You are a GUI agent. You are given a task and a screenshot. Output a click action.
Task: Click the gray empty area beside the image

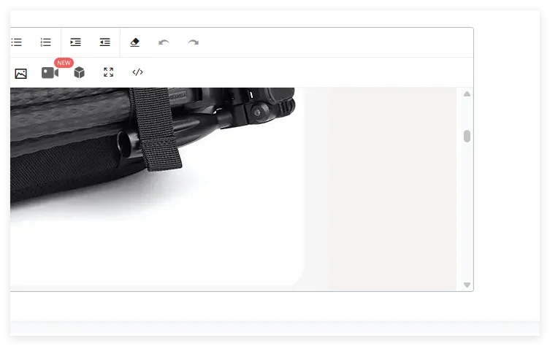386,189
